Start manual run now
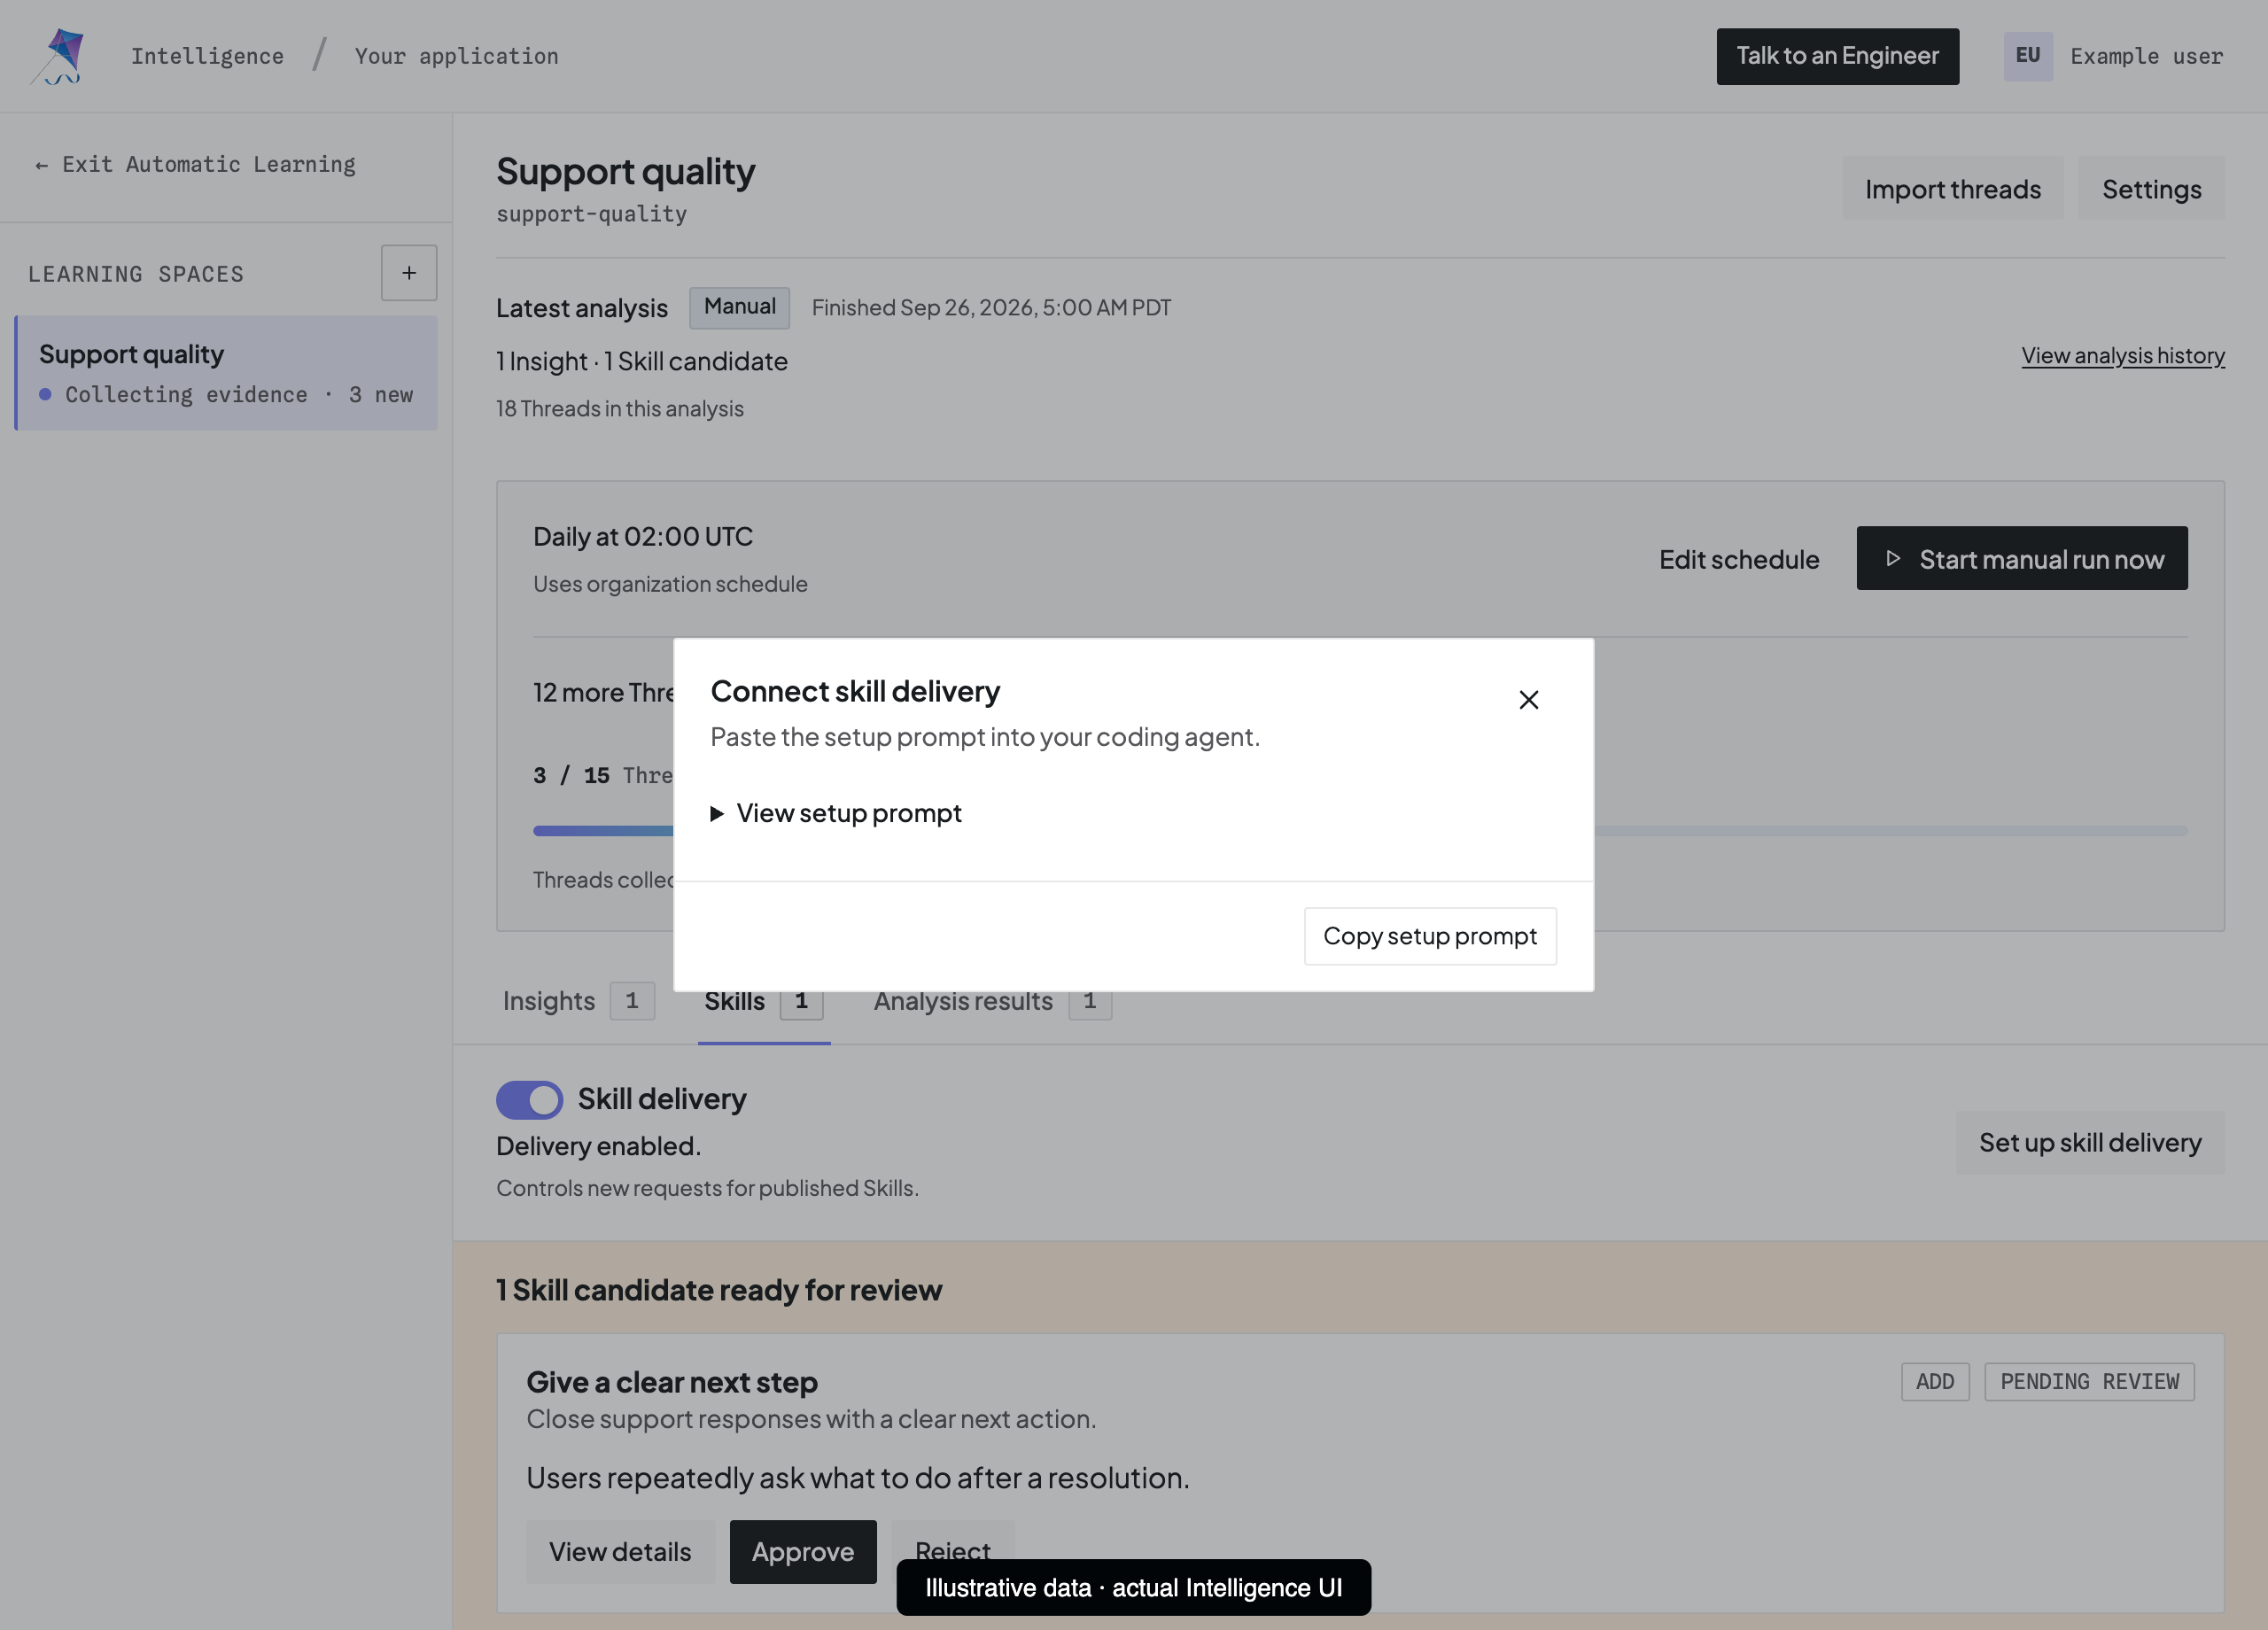The width and height of the screenshot is (2268, 1630). coord(2022,559)
